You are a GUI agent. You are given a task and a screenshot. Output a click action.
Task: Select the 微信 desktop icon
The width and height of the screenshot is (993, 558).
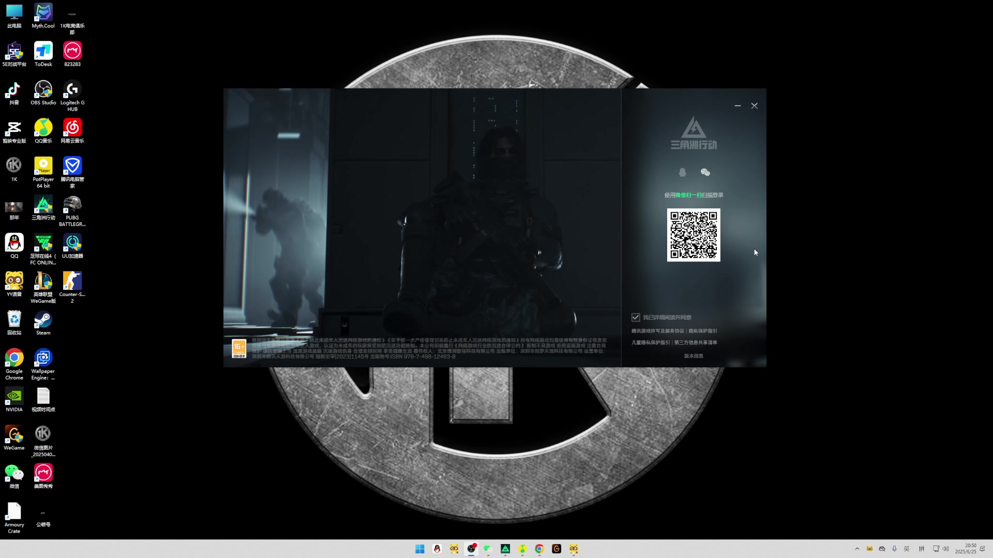[x=14, y=476]
